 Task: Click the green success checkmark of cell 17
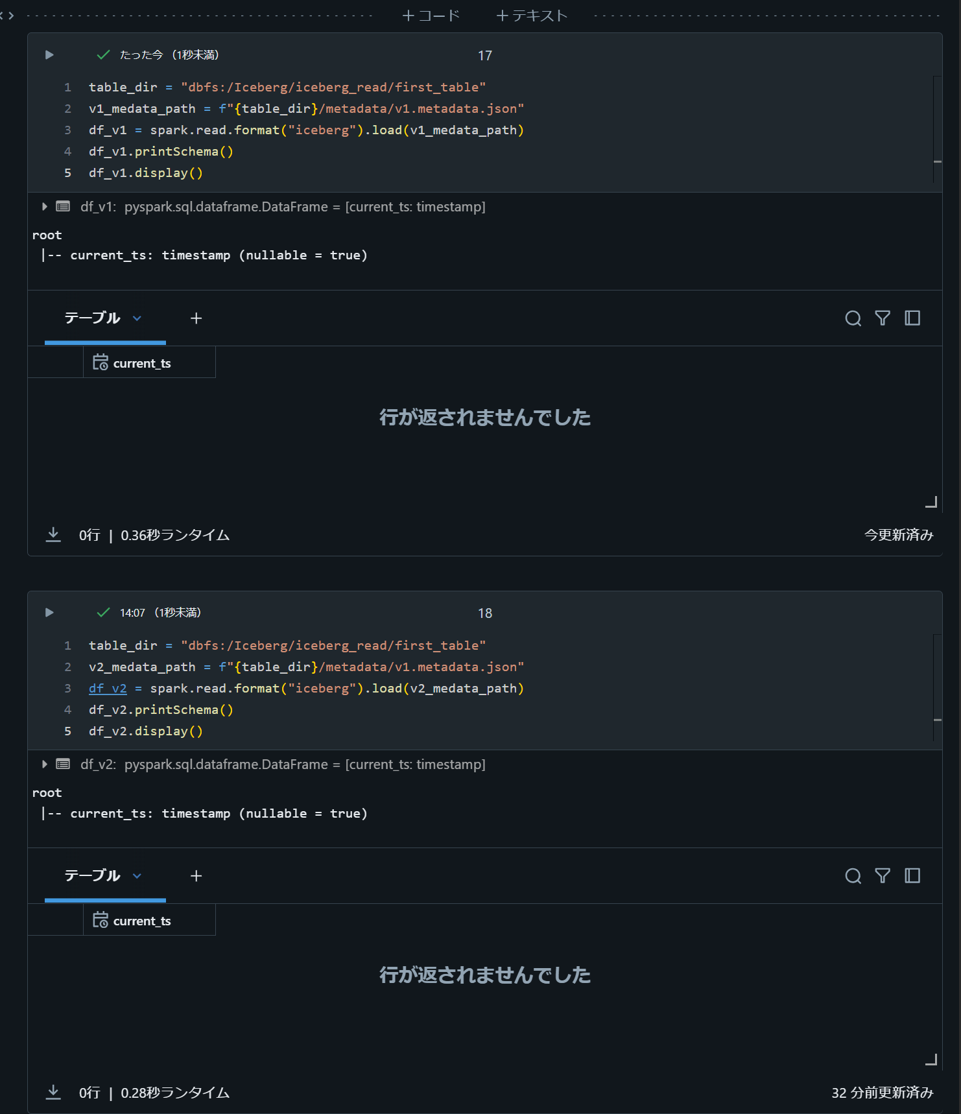tap(103, 55)
